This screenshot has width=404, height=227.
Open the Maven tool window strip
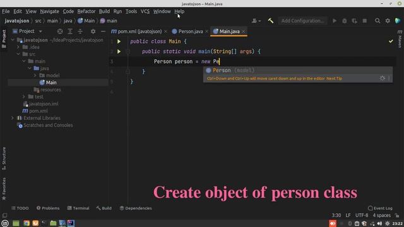pyautogui.click(x=400, y=39)
